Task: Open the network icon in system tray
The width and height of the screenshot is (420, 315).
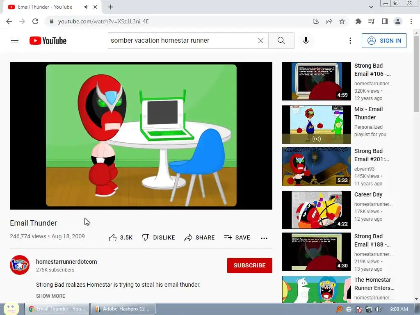Action: pyautogui.click(x=369, y=309)
